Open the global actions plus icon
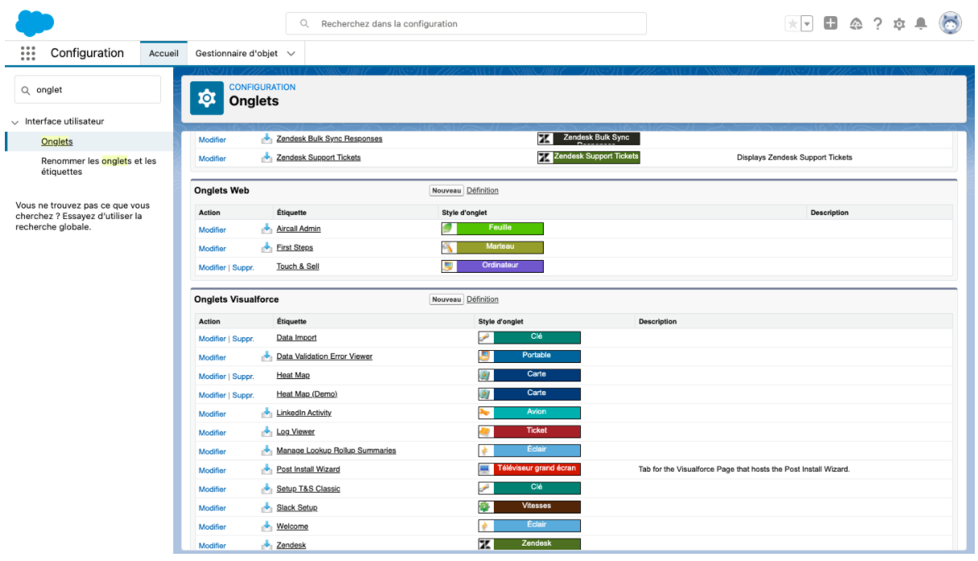The height and width of the screenshot is (561, 978). [831, 23]
